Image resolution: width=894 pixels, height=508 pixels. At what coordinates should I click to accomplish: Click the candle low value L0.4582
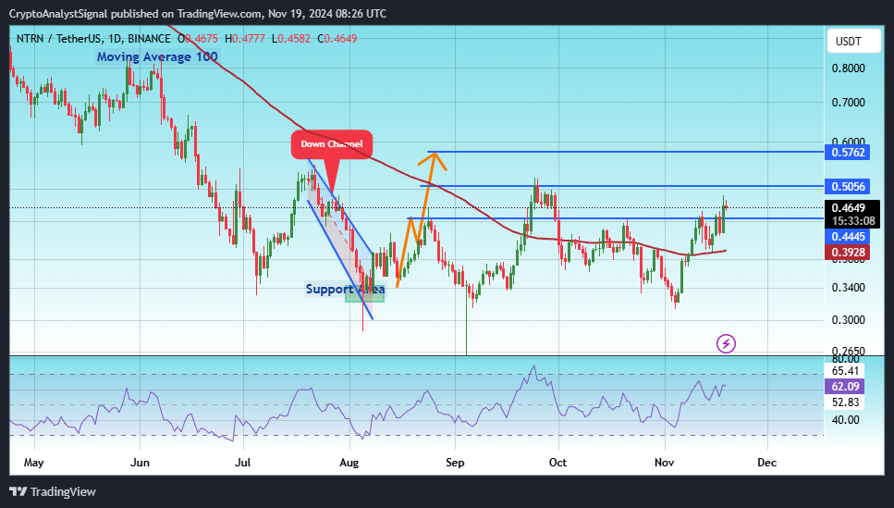click(x=291, y=39)
